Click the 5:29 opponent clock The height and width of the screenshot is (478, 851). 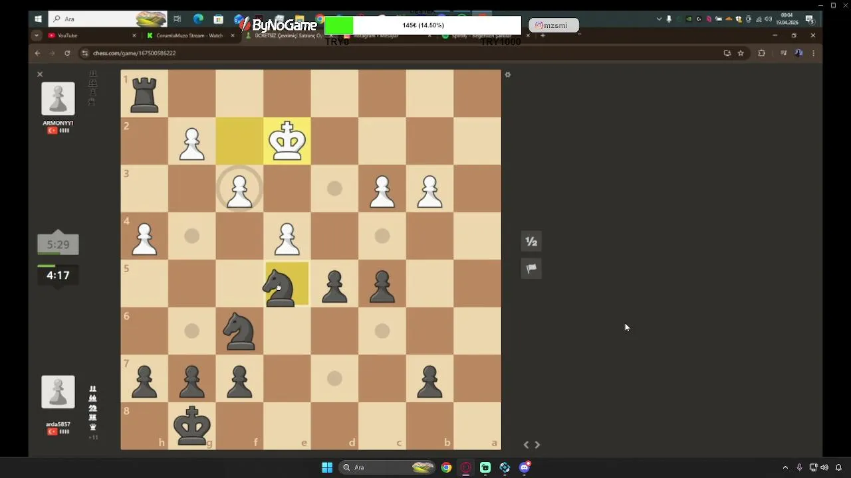(x=58, y=244)
